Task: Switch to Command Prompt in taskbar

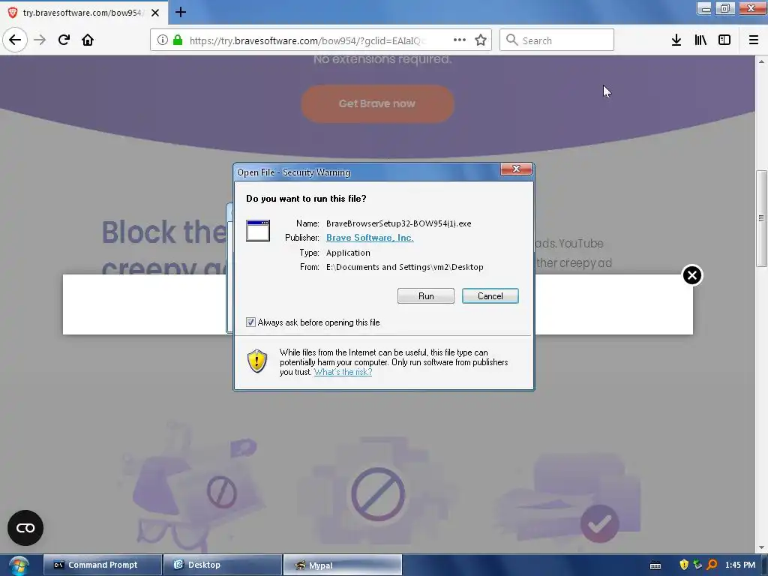Action: coord(102,565)
